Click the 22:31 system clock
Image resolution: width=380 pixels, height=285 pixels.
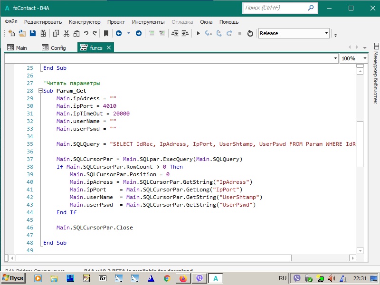pyautogui.click(x=360, y=278)
